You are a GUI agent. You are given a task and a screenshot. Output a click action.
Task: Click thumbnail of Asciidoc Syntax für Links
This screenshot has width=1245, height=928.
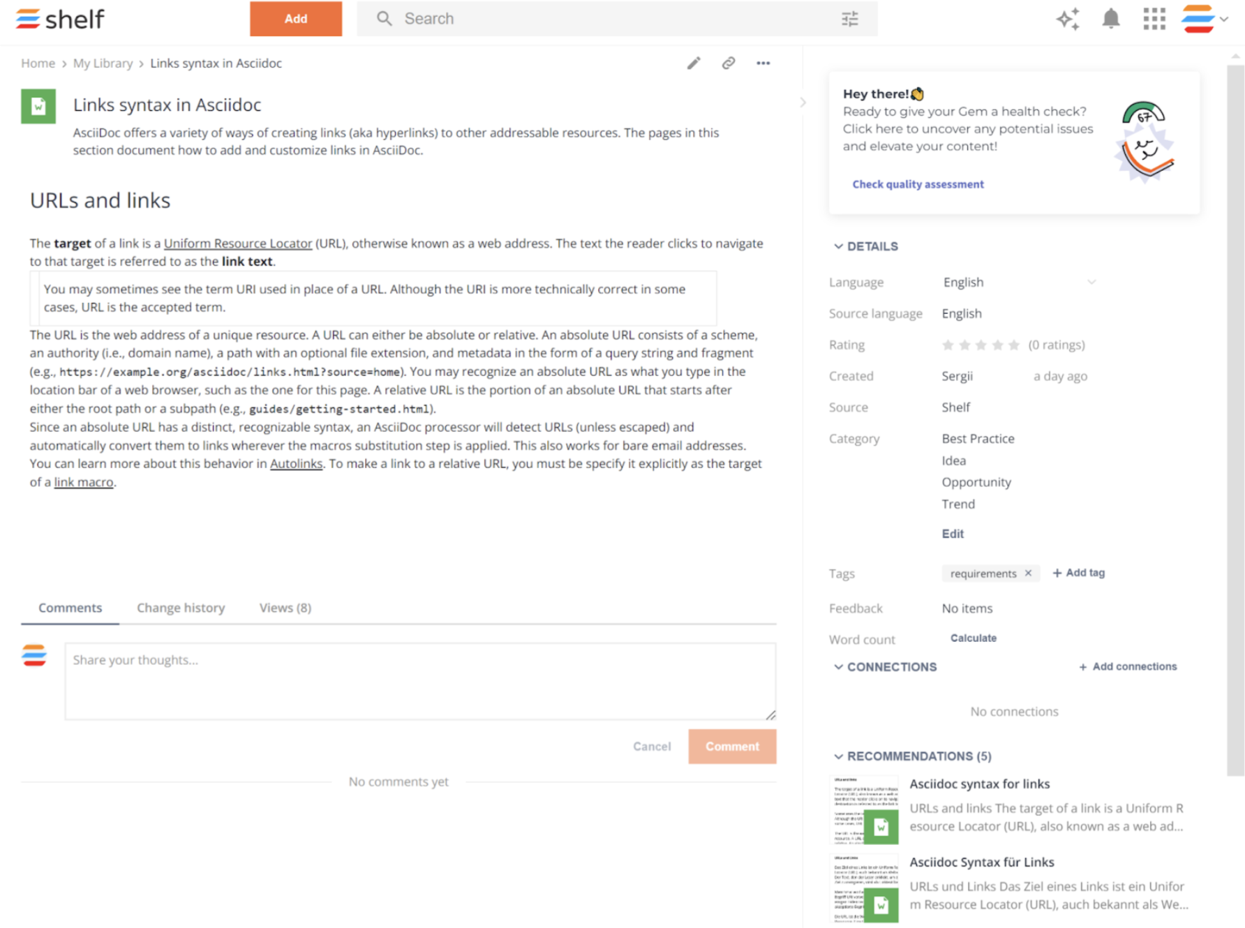864,888
